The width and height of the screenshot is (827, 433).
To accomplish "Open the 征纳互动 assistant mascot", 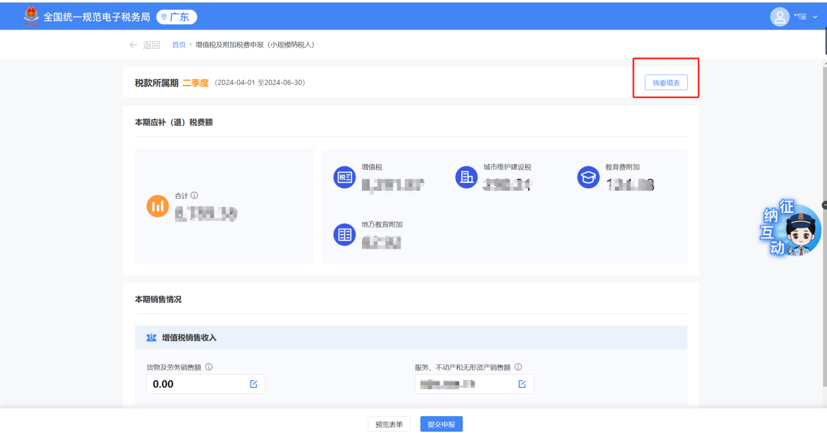I will pyautogui.click(x=792, y=229).
